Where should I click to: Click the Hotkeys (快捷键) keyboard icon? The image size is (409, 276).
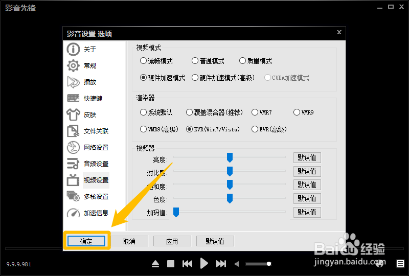[73, 98]
